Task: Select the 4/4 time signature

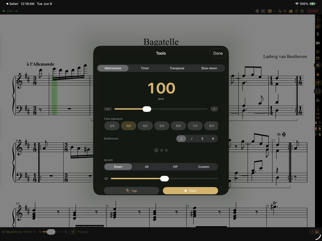Action: click(x=145, y=126)
